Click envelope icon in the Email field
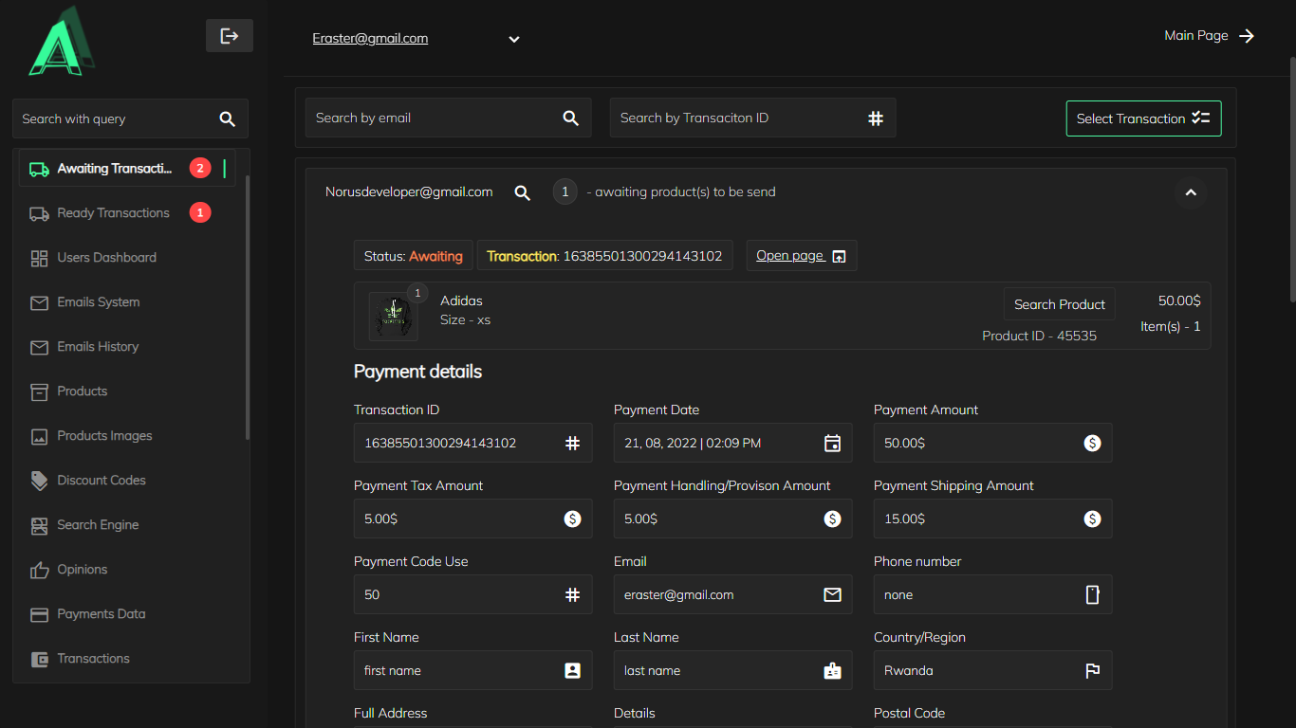 832,594
